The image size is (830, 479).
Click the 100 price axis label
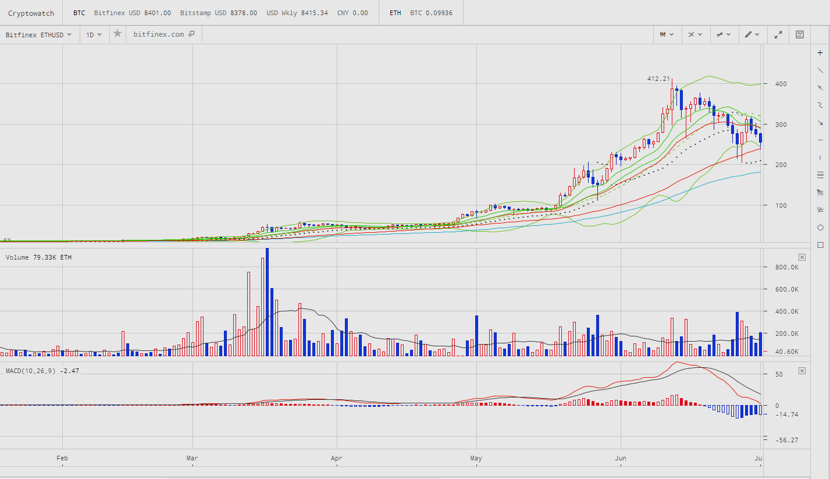781,205
